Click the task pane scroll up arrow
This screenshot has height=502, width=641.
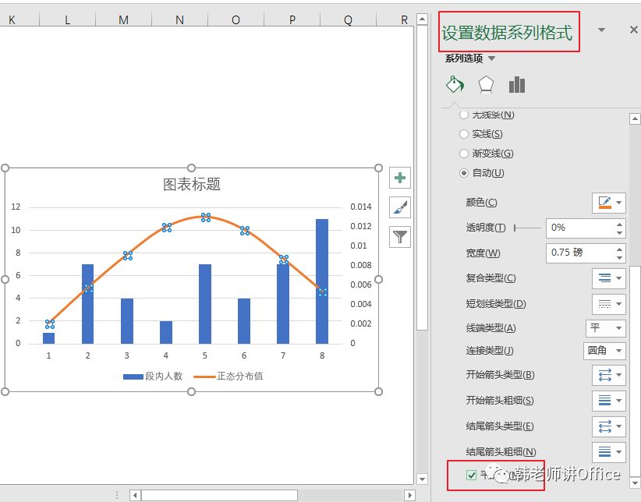635,119
